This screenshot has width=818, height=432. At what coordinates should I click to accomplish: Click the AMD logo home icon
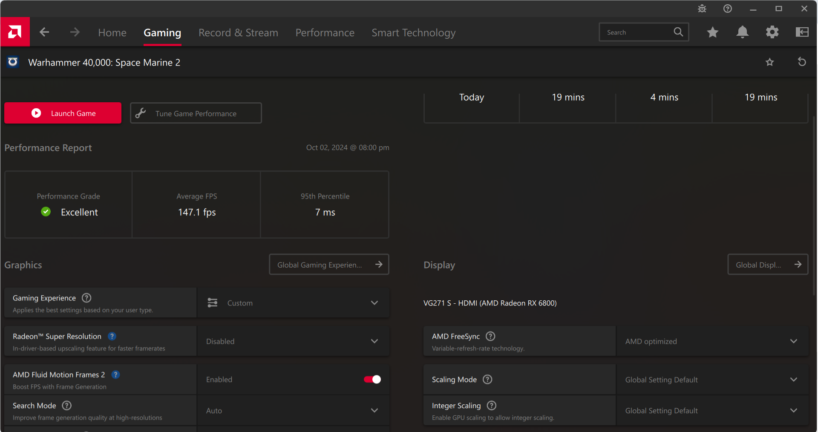[x=15, y=32]
